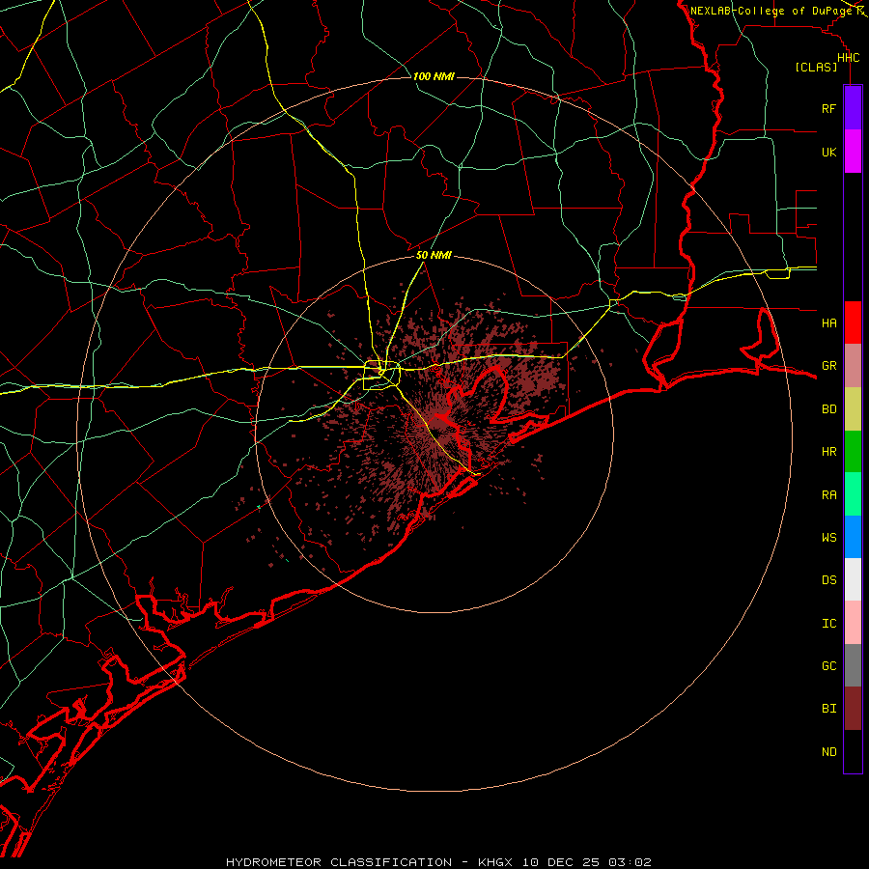Screen dimensions: 869x869
Task: Click the RF legend label
Action: (x=828, y=108)
